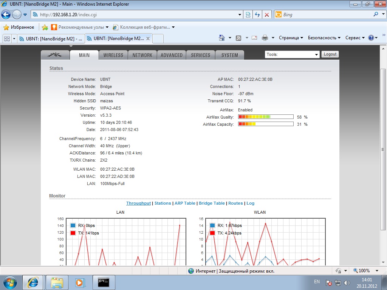Open Windows Start orb
Viewport: 387px width, 290px height.
(x=10, y=282)
